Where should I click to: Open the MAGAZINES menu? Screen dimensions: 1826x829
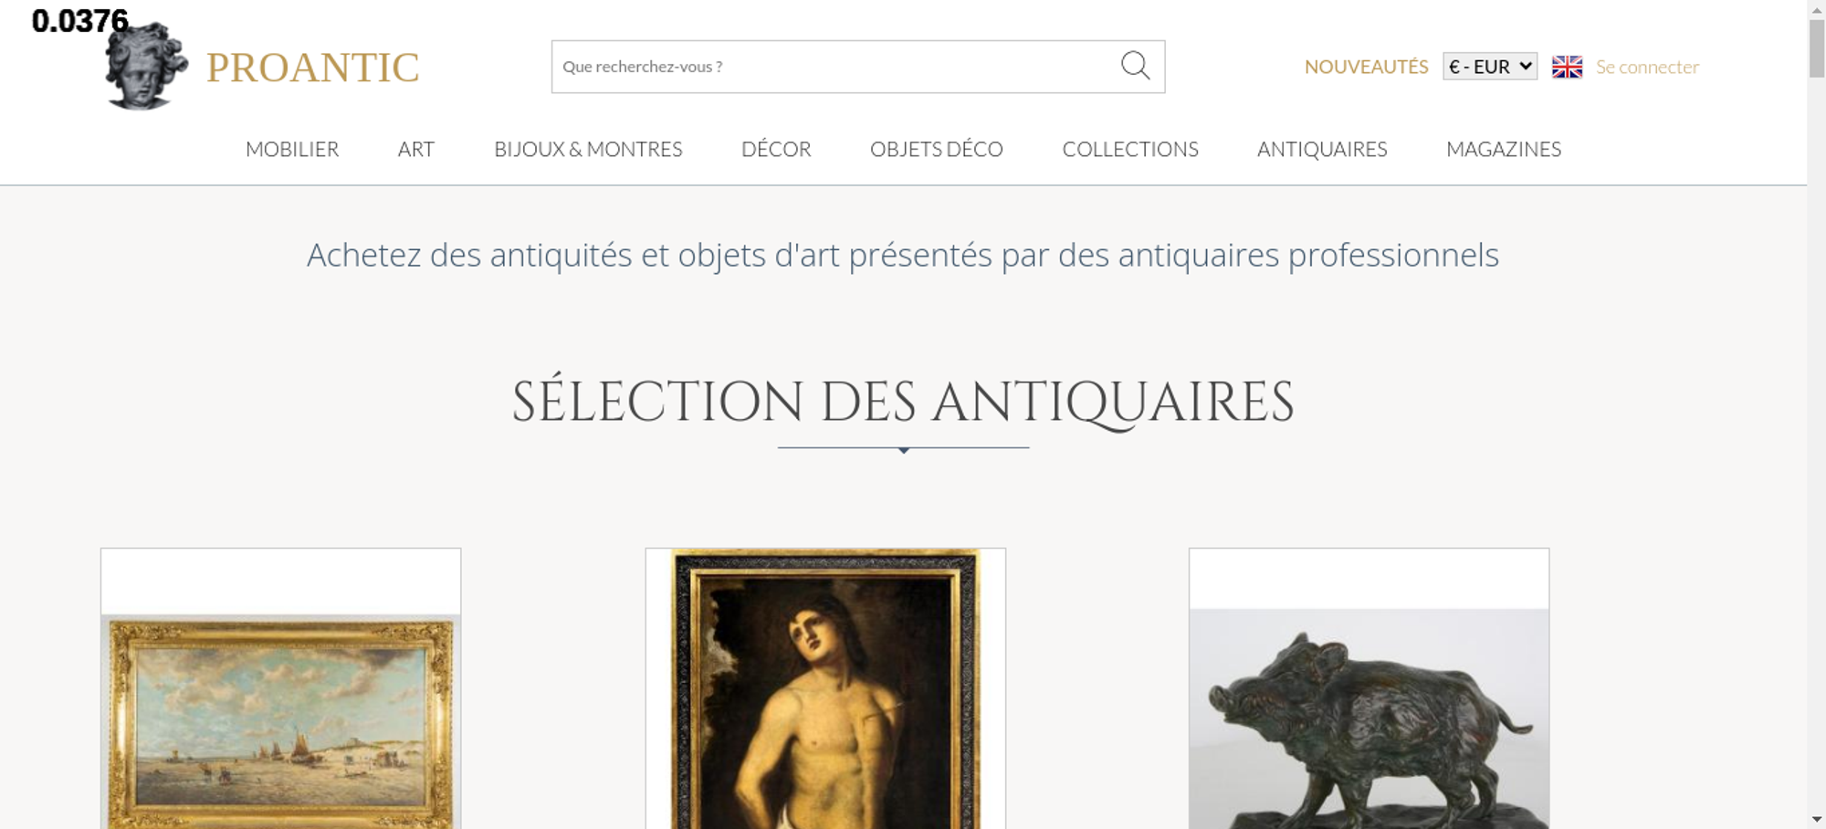[x=1504, y=149]
